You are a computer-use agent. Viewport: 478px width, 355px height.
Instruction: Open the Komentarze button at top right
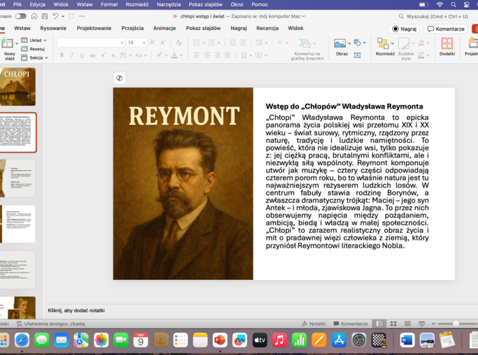tap(446, 29)
